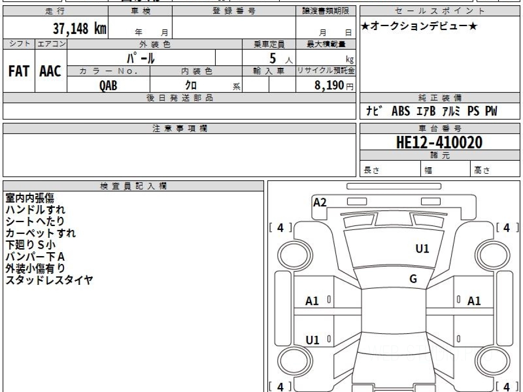Click the 純正装備 heading
The image size is (523, 392).
coord(440,98)
